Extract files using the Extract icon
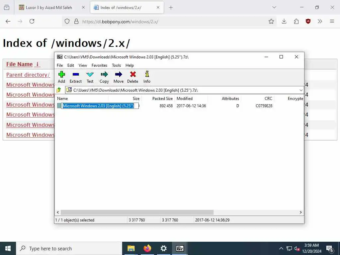Image resolution: width=340 pixels, height=255 pixels. pos(75,77)
